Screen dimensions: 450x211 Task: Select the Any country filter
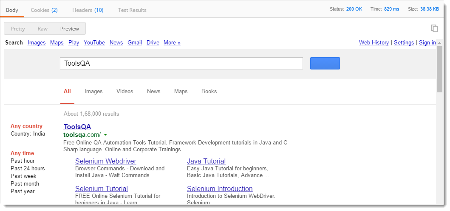coord(26,126)
